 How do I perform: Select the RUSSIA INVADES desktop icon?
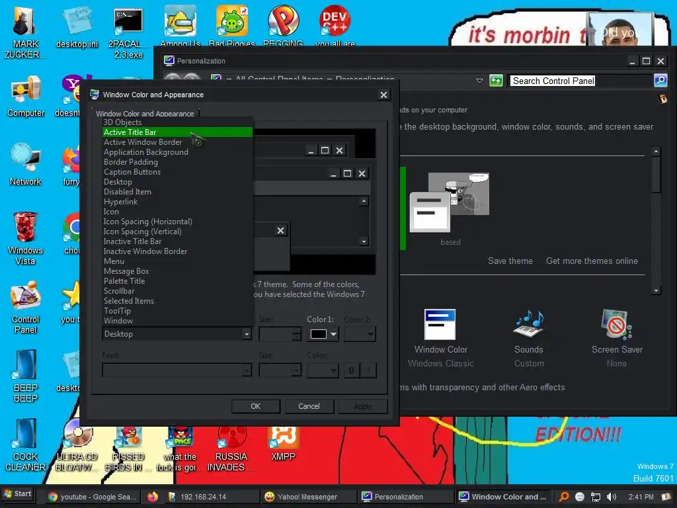tap(231, 449)
